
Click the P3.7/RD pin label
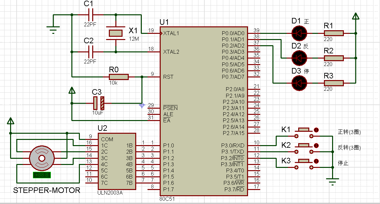coord(234,189)
